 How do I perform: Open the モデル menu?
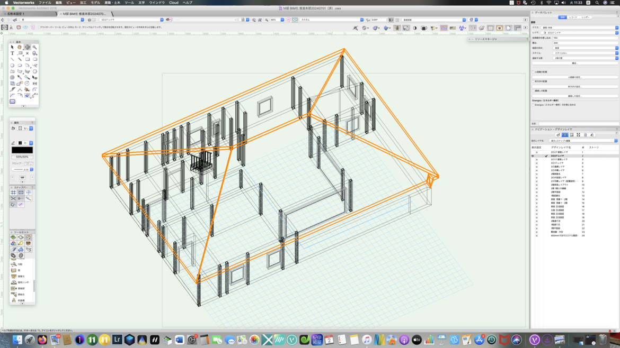click(x=95, y=3)
